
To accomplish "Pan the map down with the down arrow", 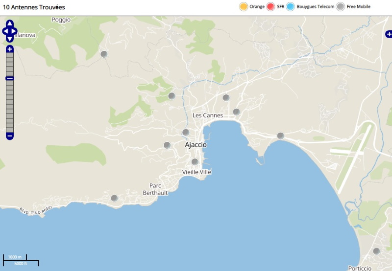I will coord(10,38).
